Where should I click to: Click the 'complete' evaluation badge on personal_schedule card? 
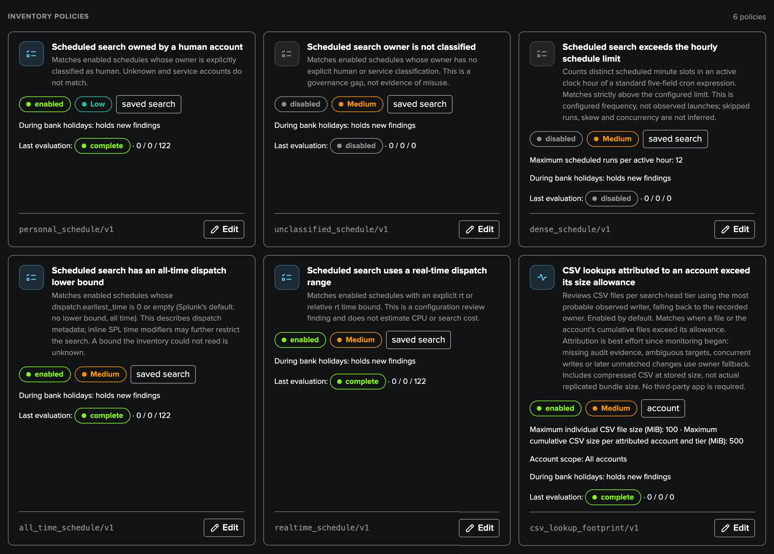[102, 146]
